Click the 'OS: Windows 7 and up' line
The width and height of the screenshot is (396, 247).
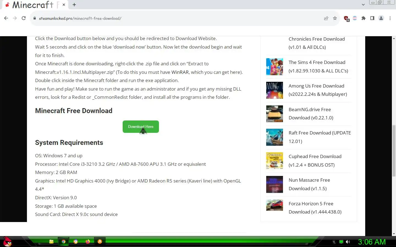pyautogui.click(x=59, y=156)
